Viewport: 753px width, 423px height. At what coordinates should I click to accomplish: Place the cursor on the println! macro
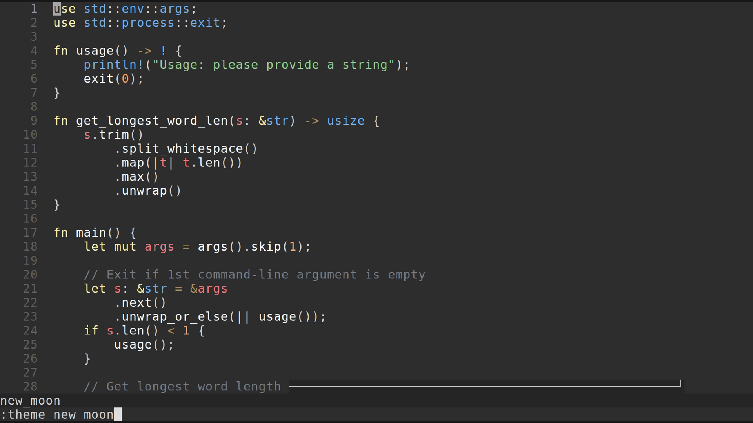[114, 65]
